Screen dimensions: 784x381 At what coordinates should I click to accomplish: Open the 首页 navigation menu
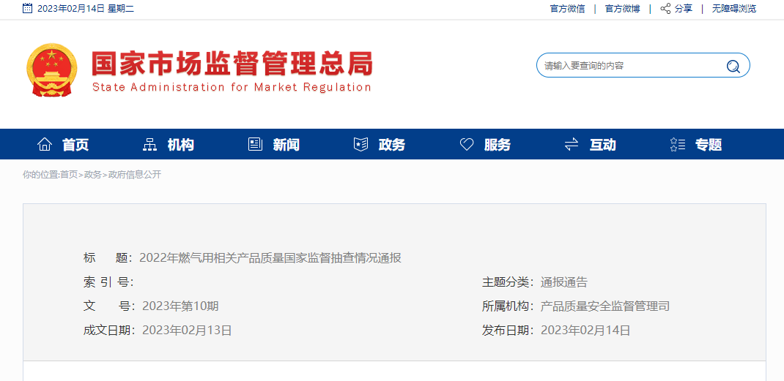tap(75, 145)
